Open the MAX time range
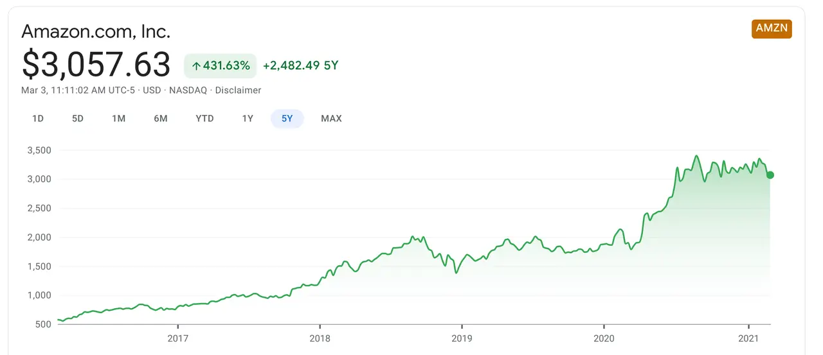Viewport: 823px width, 355px height. (x=332, y=119)
